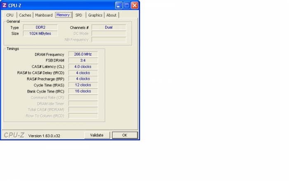Open the Mainboard tab

click(x=44, y=15)
